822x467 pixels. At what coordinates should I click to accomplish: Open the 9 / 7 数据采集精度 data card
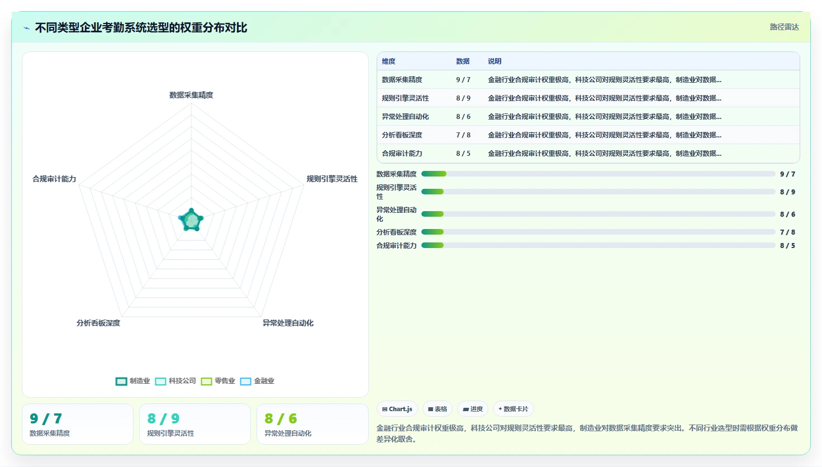pyautogui.click(x=78, y=424)
